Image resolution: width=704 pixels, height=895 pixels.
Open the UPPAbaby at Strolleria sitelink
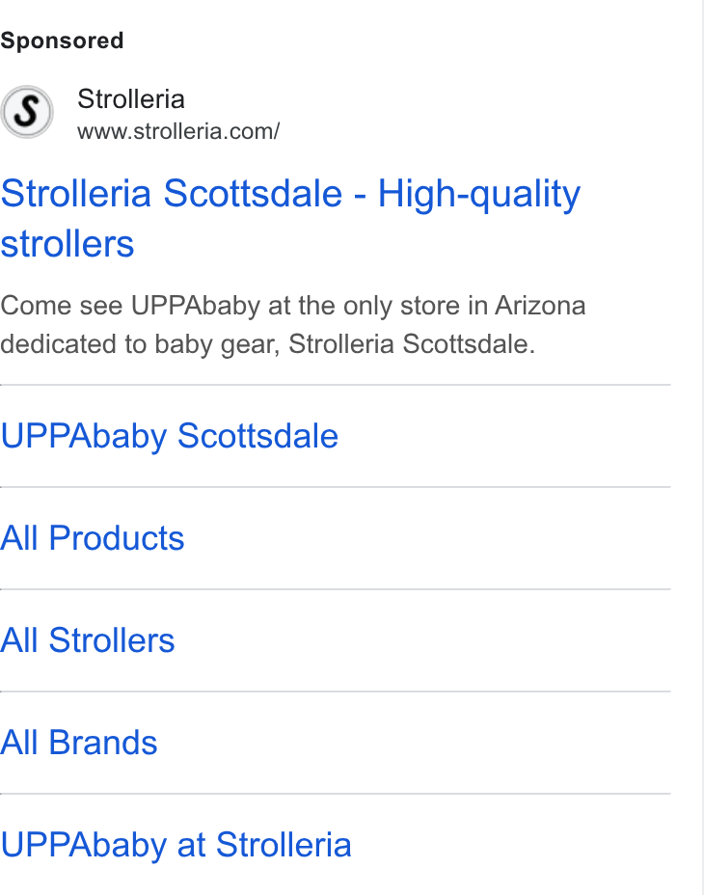(x=176, y=845)
